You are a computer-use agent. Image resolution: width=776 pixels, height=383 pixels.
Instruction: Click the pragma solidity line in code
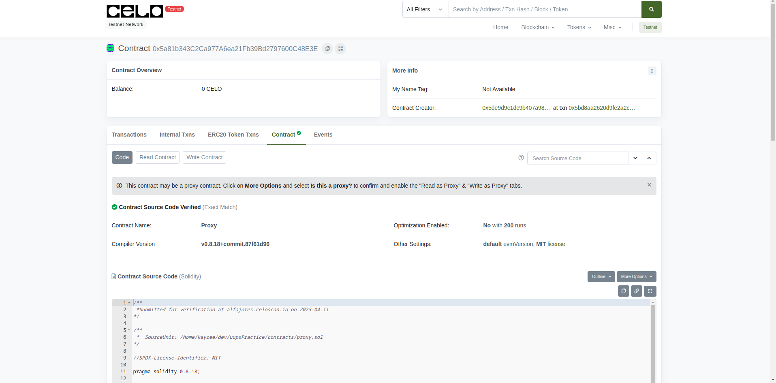click(x=167, y=372)
